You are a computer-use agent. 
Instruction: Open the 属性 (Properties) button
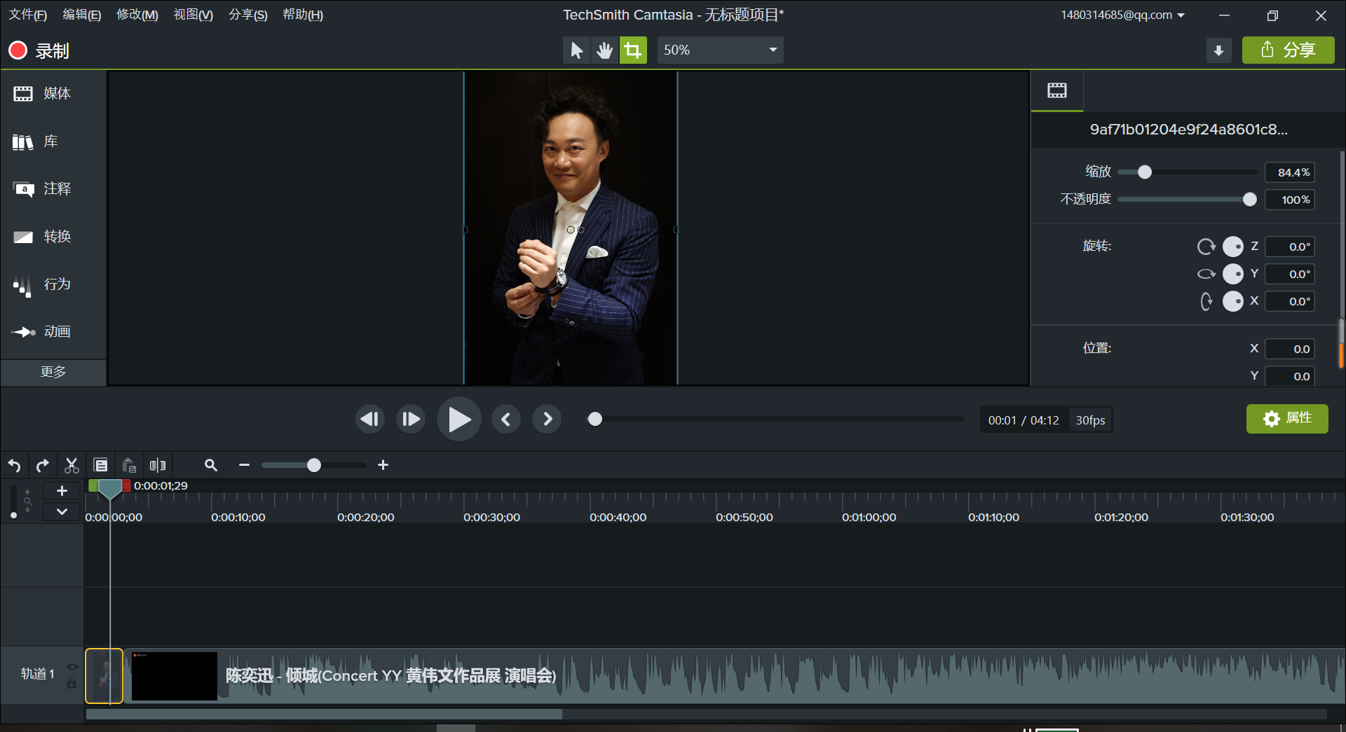(1287, 418)
